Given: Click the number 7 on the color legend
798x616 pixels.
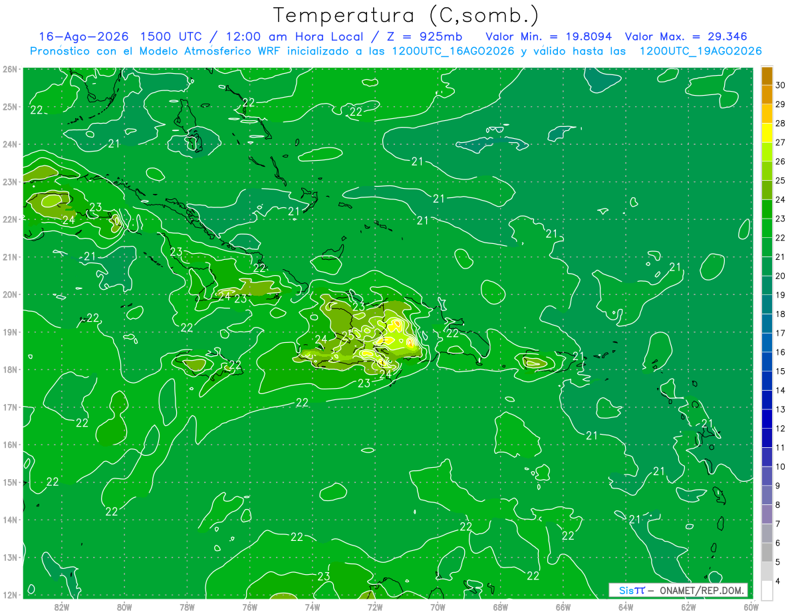Looking at the screenshot, I should tap(779, 524).
